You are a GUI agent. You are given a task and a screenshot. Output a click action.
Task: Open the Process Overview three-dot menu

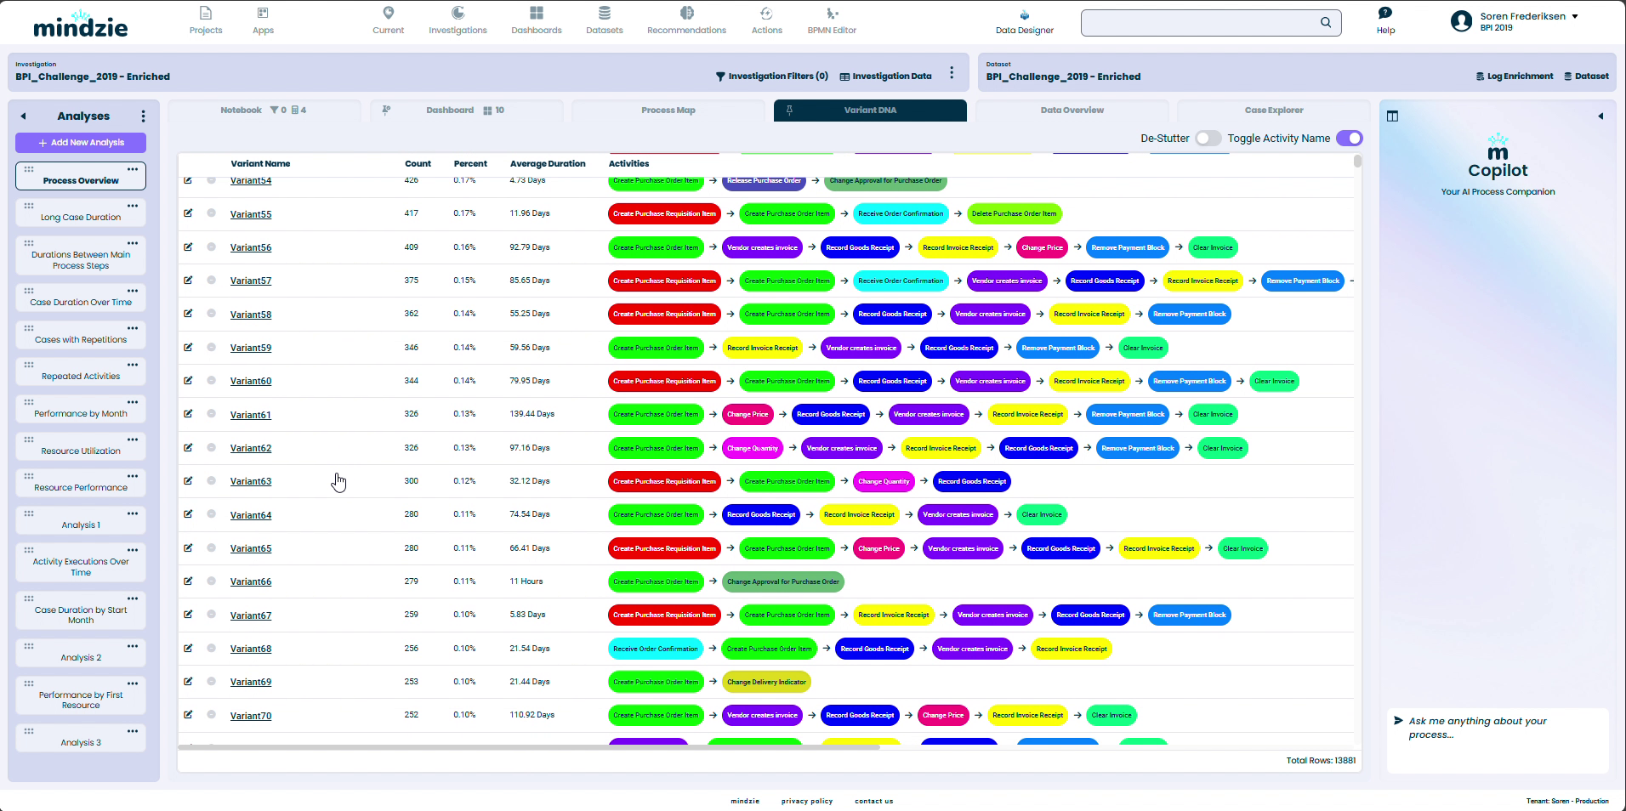point(133,169)
